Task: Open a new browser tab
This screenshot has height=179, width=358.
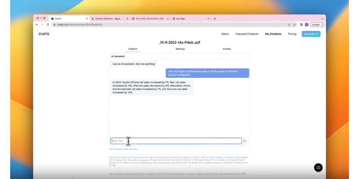Action: 215,19
